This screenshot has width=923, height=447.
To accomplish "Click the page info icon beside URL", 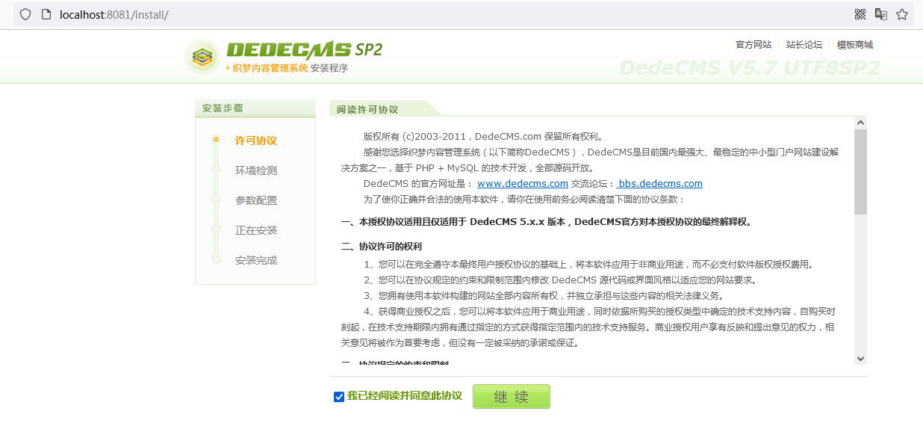I will pos(46,14).
